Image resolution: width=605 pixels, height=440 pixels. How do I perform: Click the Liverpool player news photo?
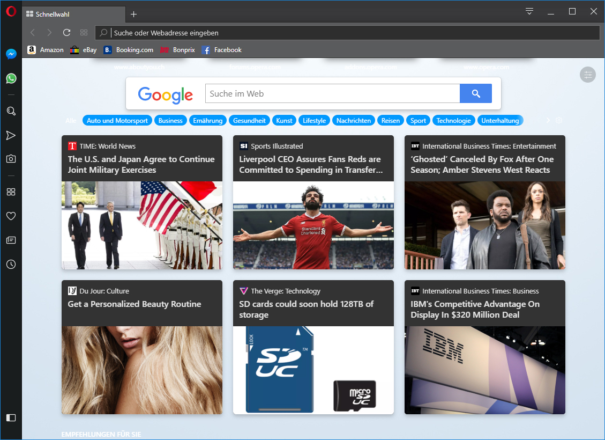[x=313, y=225]
